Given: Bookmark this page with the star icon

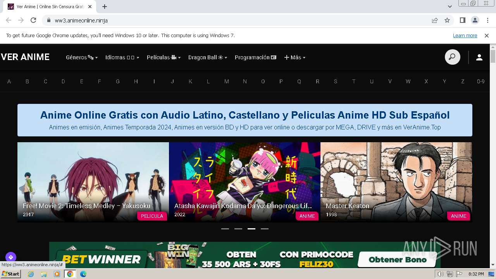Looking at the screenshot, I should pyautogui.click(x=447, y=20).
